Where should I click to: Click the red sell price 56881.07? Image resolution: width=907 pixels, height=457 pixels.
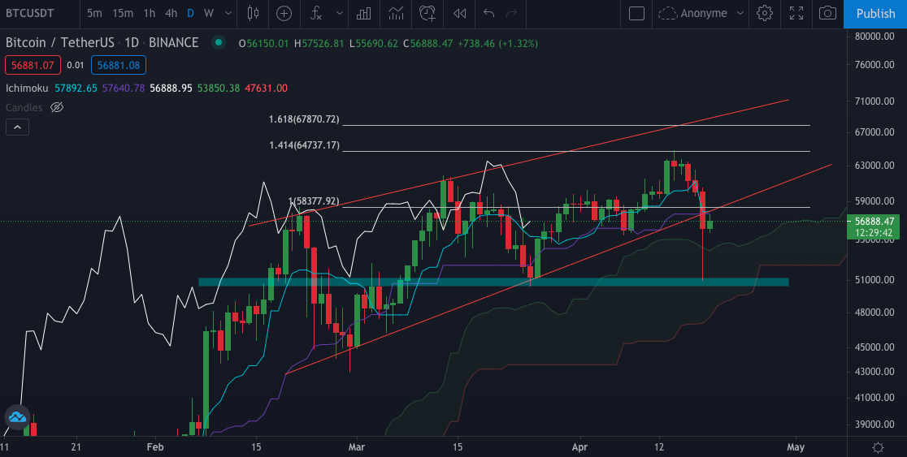tap(33, 65)
